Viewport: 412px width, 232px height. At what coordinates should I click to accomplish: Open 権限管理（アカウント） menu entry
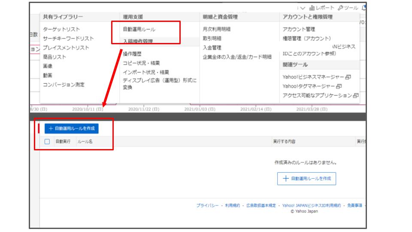pos(306,38)
